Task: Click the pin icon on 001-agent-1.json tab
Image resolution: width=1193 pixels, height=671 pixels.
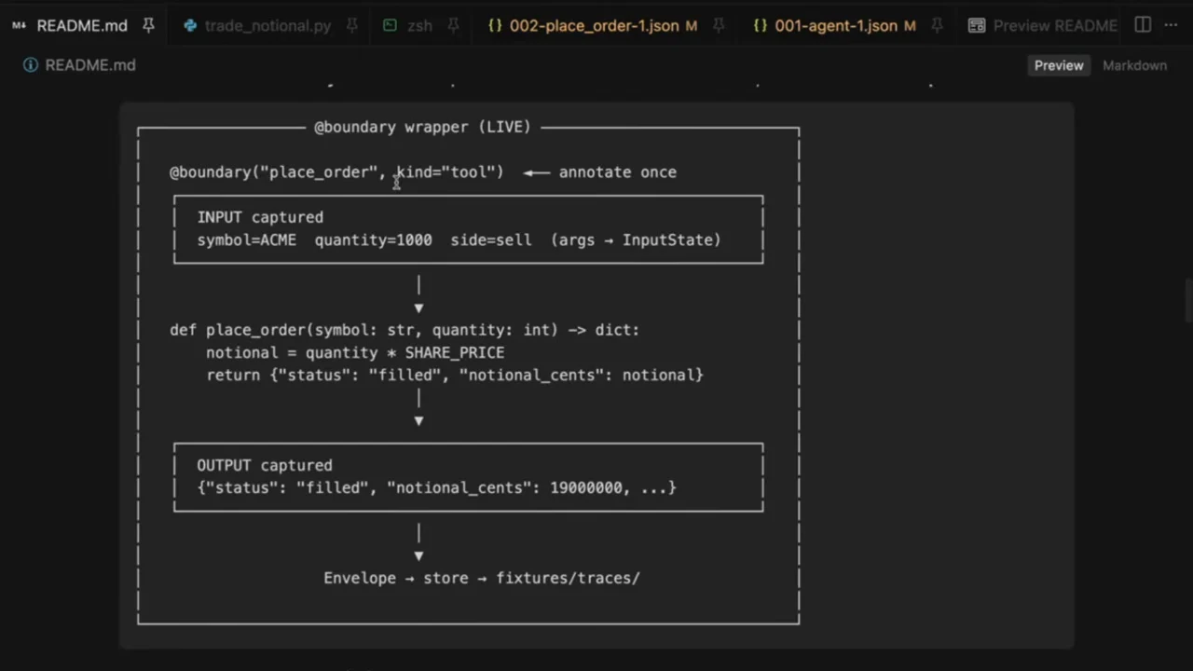Action: click(x=937, y=25)
